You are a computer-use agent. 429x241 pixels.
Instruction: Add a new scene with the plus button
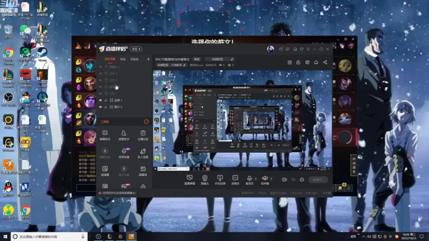click(149, 59)
